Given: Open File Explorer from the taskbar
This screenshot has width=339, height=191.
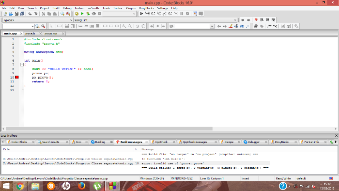Looking at the screenshot, I should point(35,186).
